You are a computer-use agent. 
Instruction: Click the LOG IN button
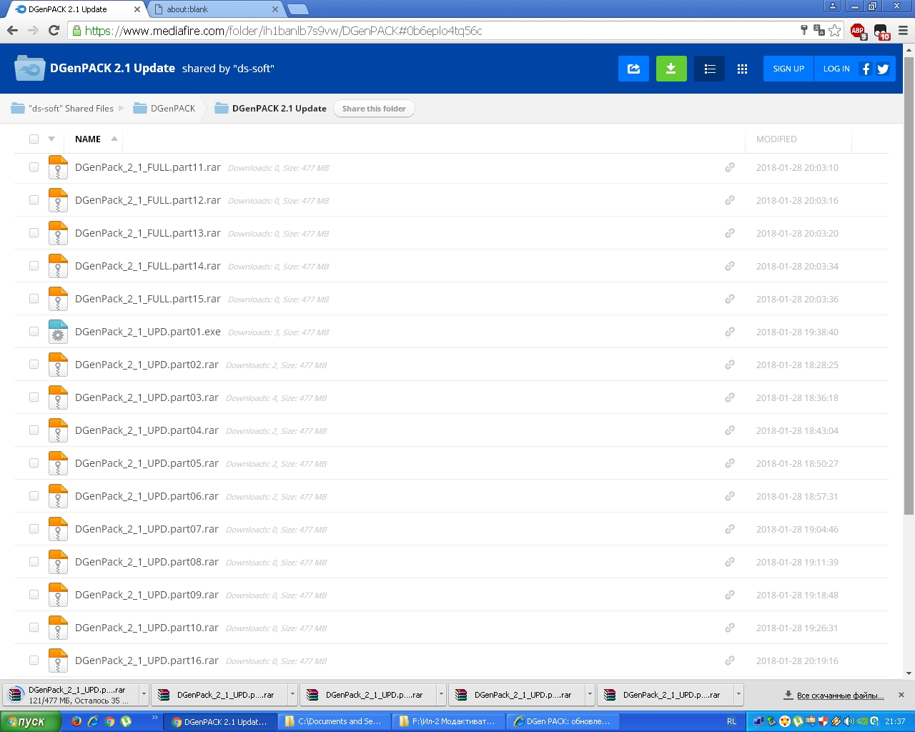pos(836,69)
